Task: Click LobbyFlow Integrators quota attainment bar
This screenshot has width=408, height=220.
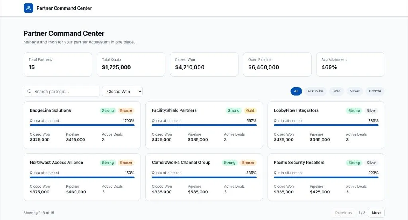Action: [x=326, y=125]
